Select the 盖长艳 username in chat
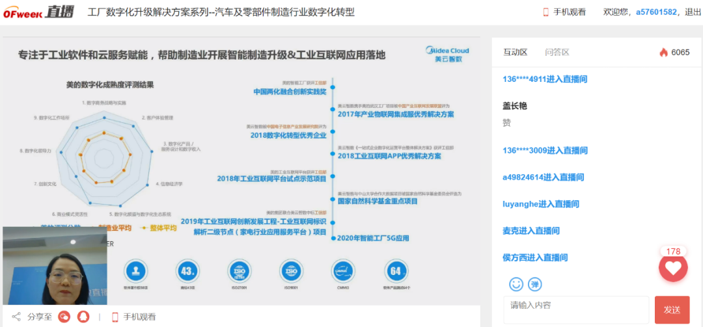 pyautogui.click(x=515, y=106)
